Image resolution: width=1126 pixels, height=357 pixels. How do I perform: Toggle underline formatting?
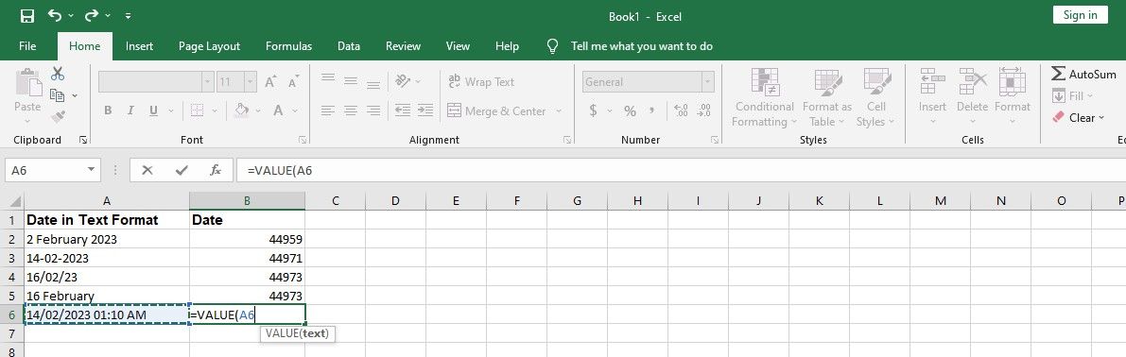(x=153, y=110)
